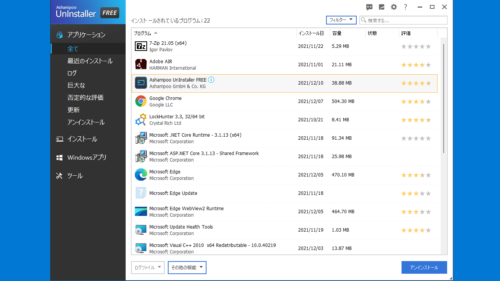Select the Google Chrome row text
The image size is (500, 281).
pyautogui.click(x=166, y=98)
